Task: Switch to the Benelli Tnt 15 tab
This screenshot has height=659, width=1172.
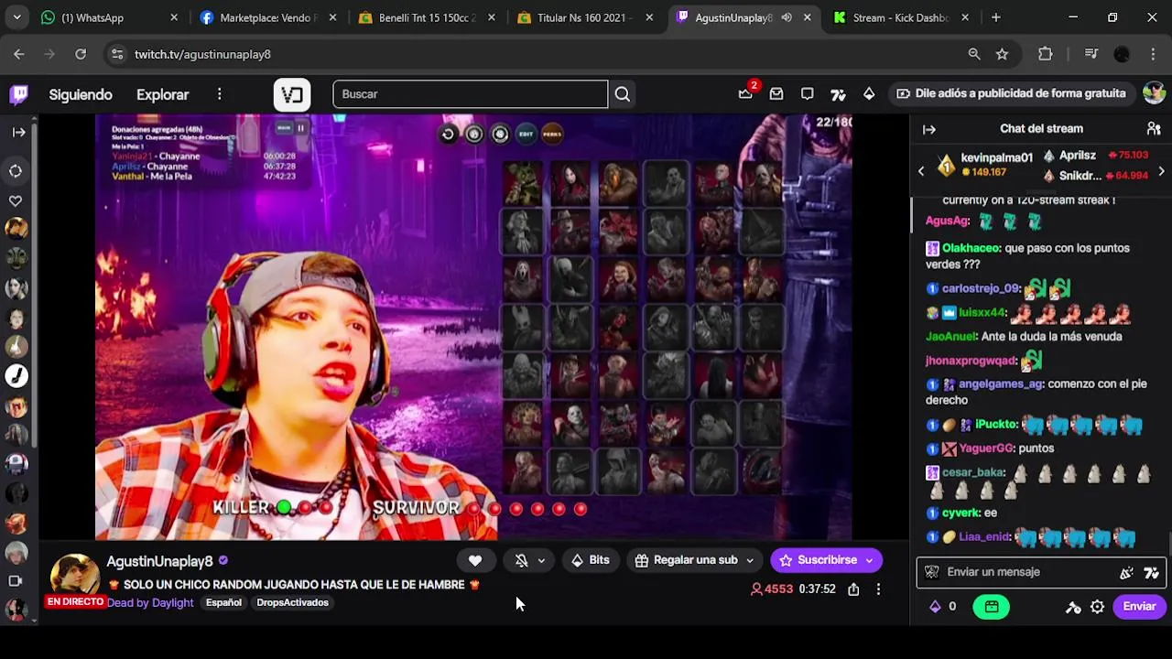Action: click(429, 17)
